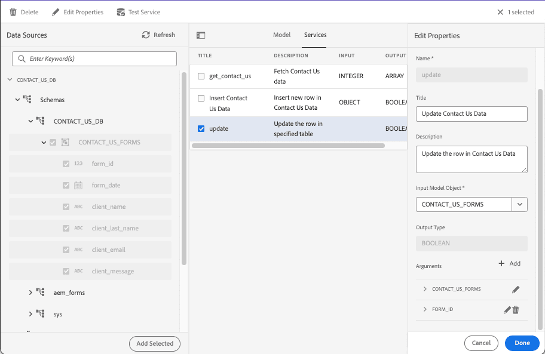Click the 'Fetch Contact Us data' description
The image size is (545, 354).
coord(296,76)
